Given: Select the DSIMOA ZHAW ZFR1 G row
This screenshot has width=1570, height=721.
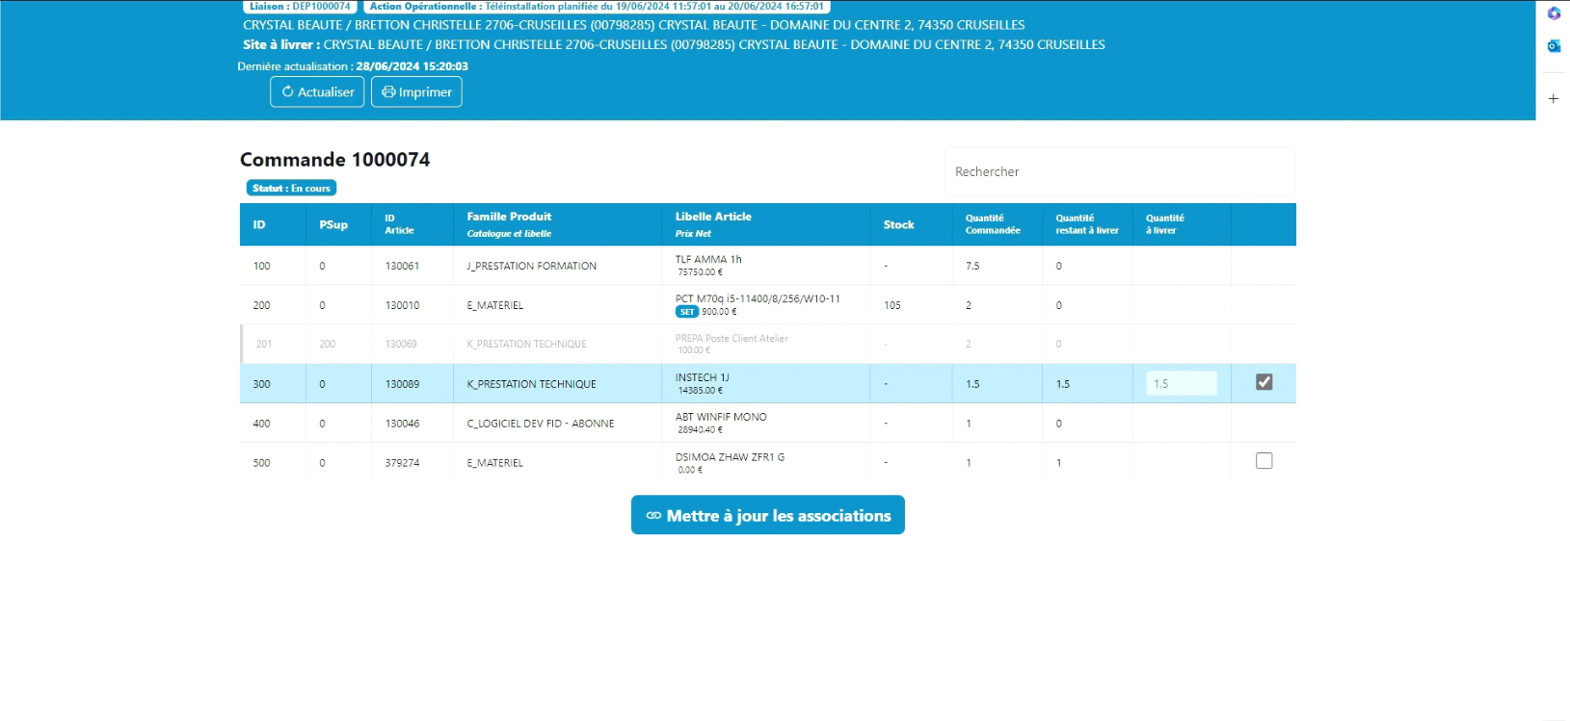Looking at the screenshot, I should (x=730, y=457).
